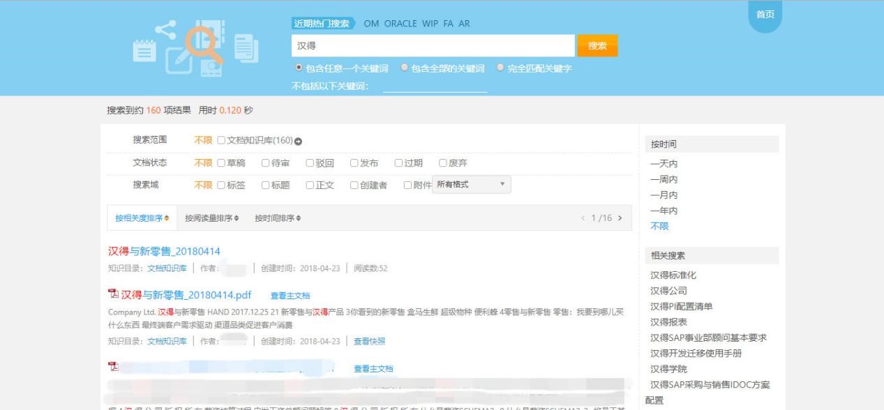
Task: Click related search 汉得标准化
Action: (673, 275)
